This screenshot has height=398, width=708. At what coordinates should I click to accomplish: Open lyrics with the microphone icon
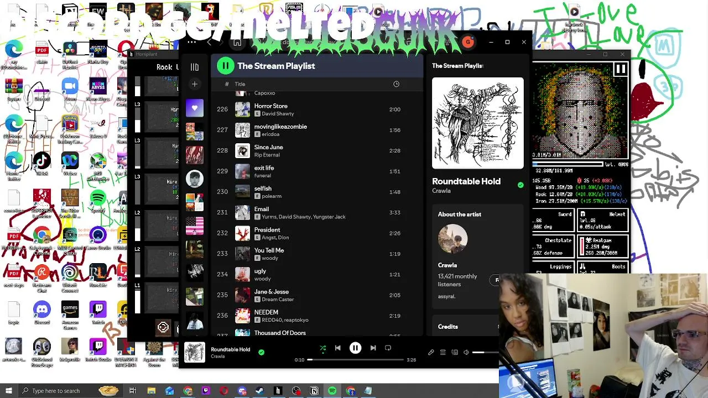pyautogui.click(x=431, y=352)
